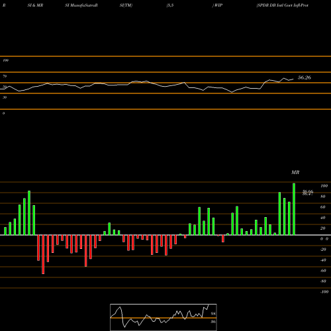Click the MR axis label -80
Image resolution: width=331 pixels, height=331 pixels.
[x=323, y=281]
